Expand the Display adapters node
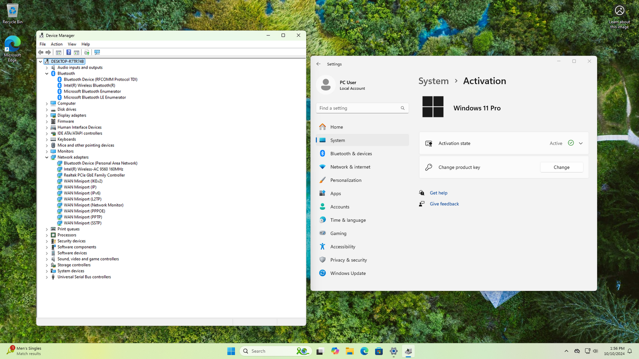 [47, 115]
